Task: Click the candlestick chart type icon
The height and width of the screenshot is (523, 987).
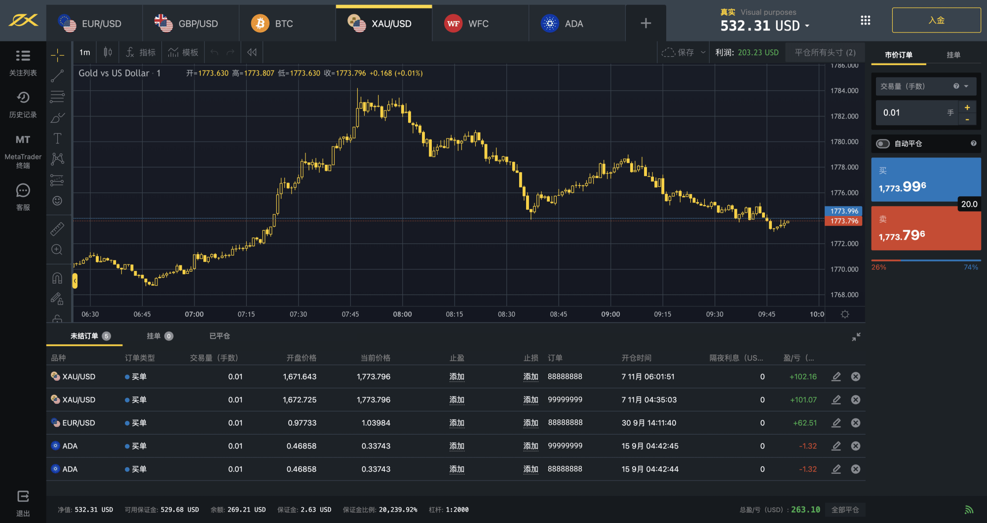Action: tap(108, 52)
